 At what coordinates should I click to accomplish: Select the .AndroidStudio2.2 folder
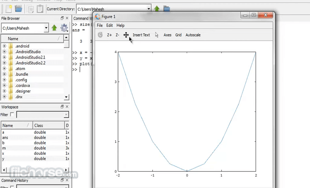click(30, 63)
